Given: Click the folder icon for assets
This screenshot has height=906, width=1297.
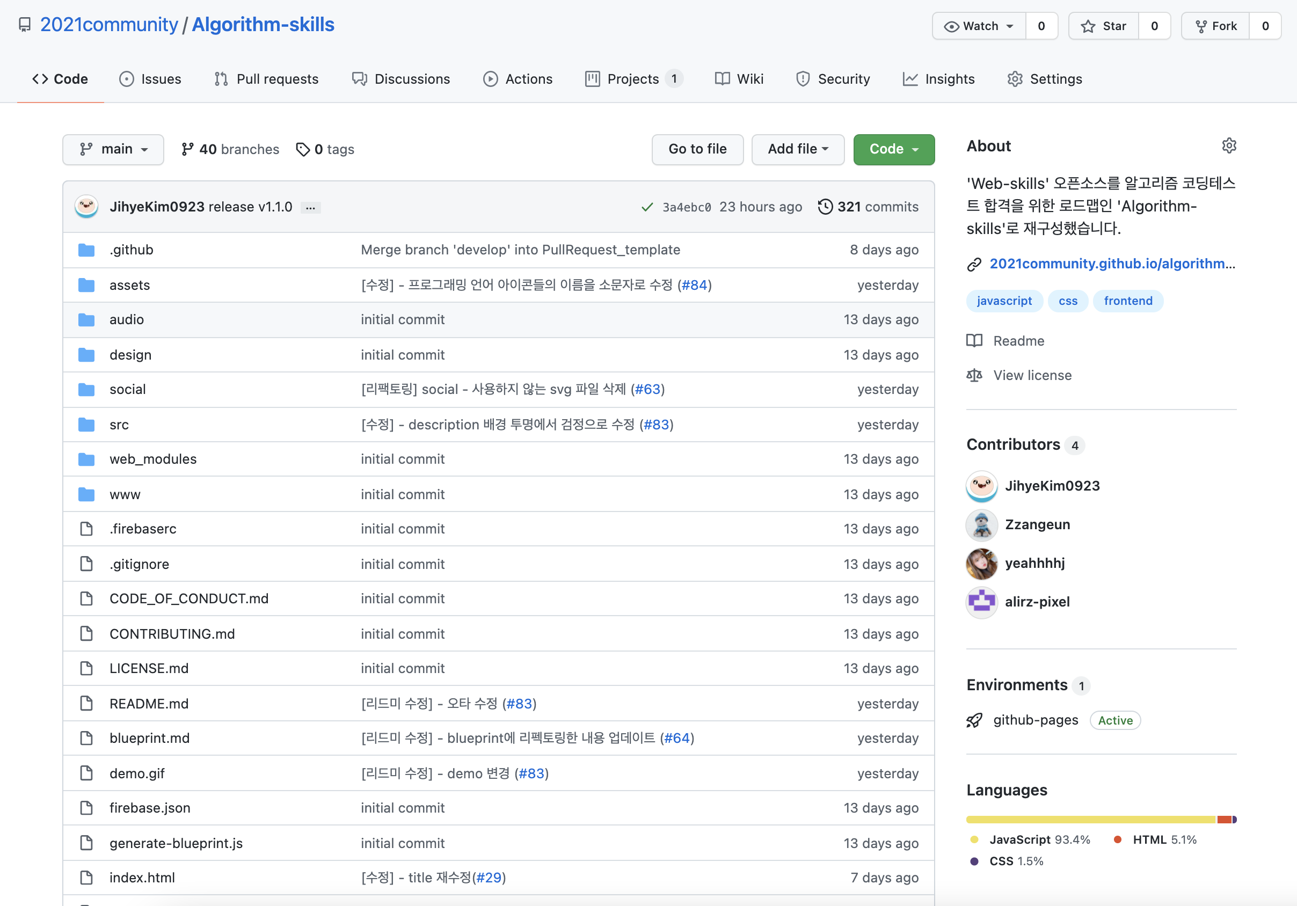Looking at the screenshot, I should [86, 285].
